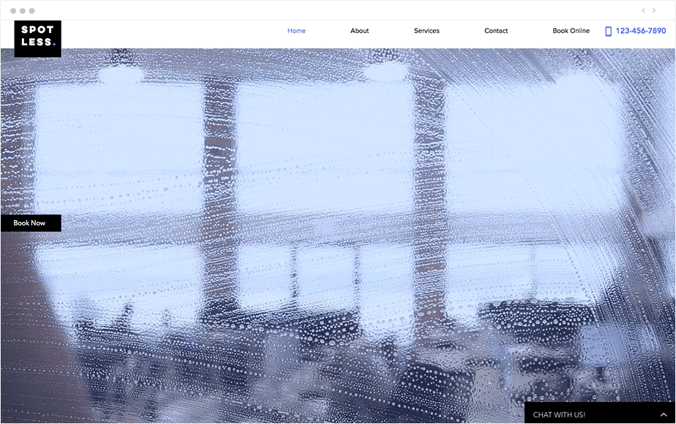676x424 pixels.
Task: Go to the Home page
Action: pos(296,31)
